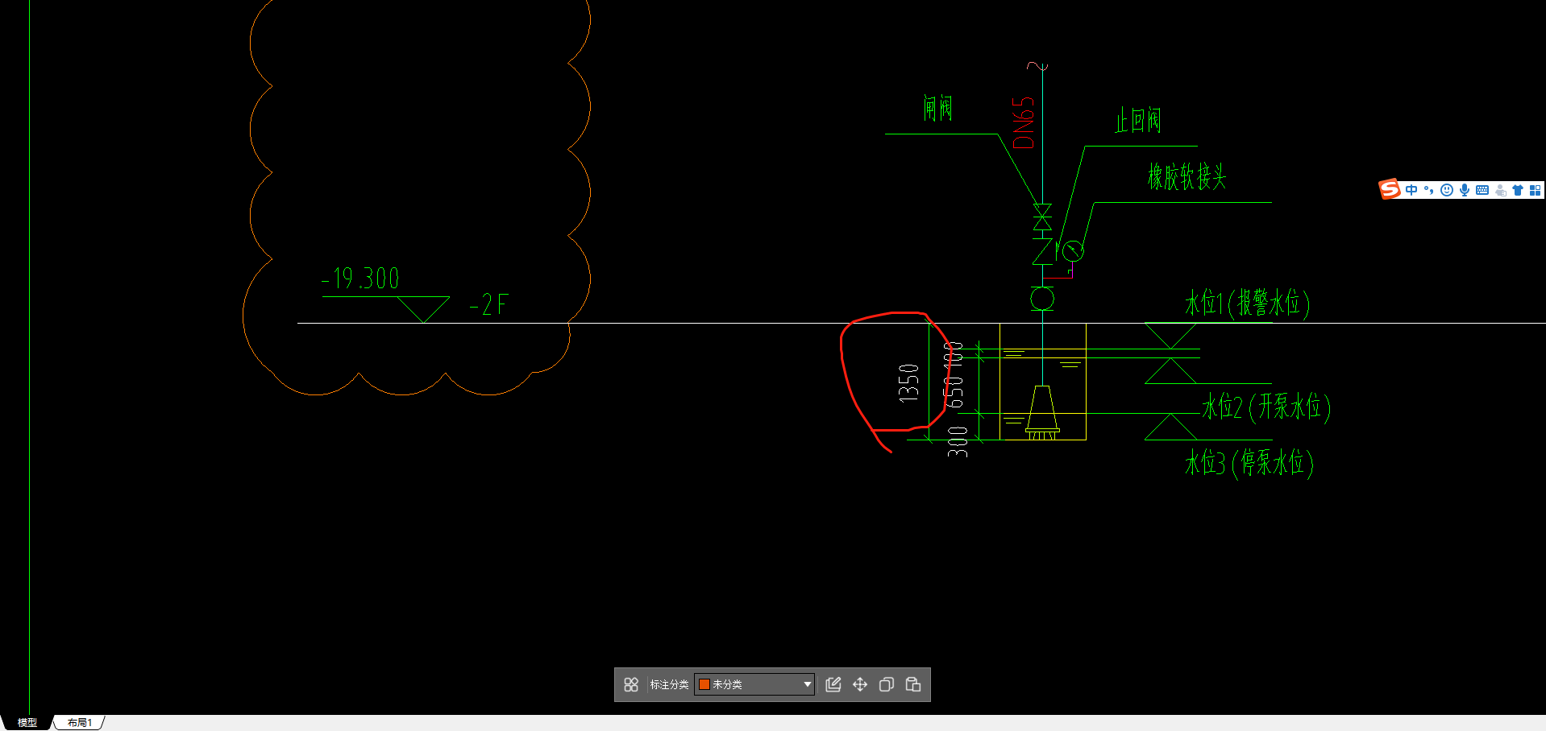
Task: Select the 650 dimension text
Action: [x=954, y=391]
